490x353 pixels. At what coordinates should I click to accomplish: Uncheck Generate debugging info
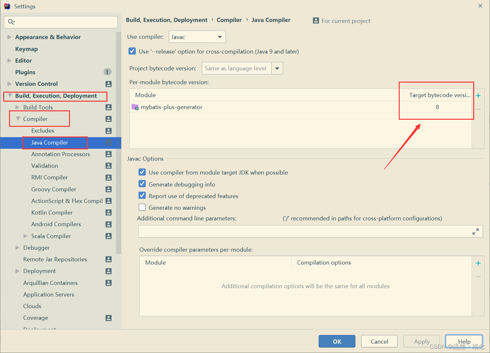click(142, 184)
